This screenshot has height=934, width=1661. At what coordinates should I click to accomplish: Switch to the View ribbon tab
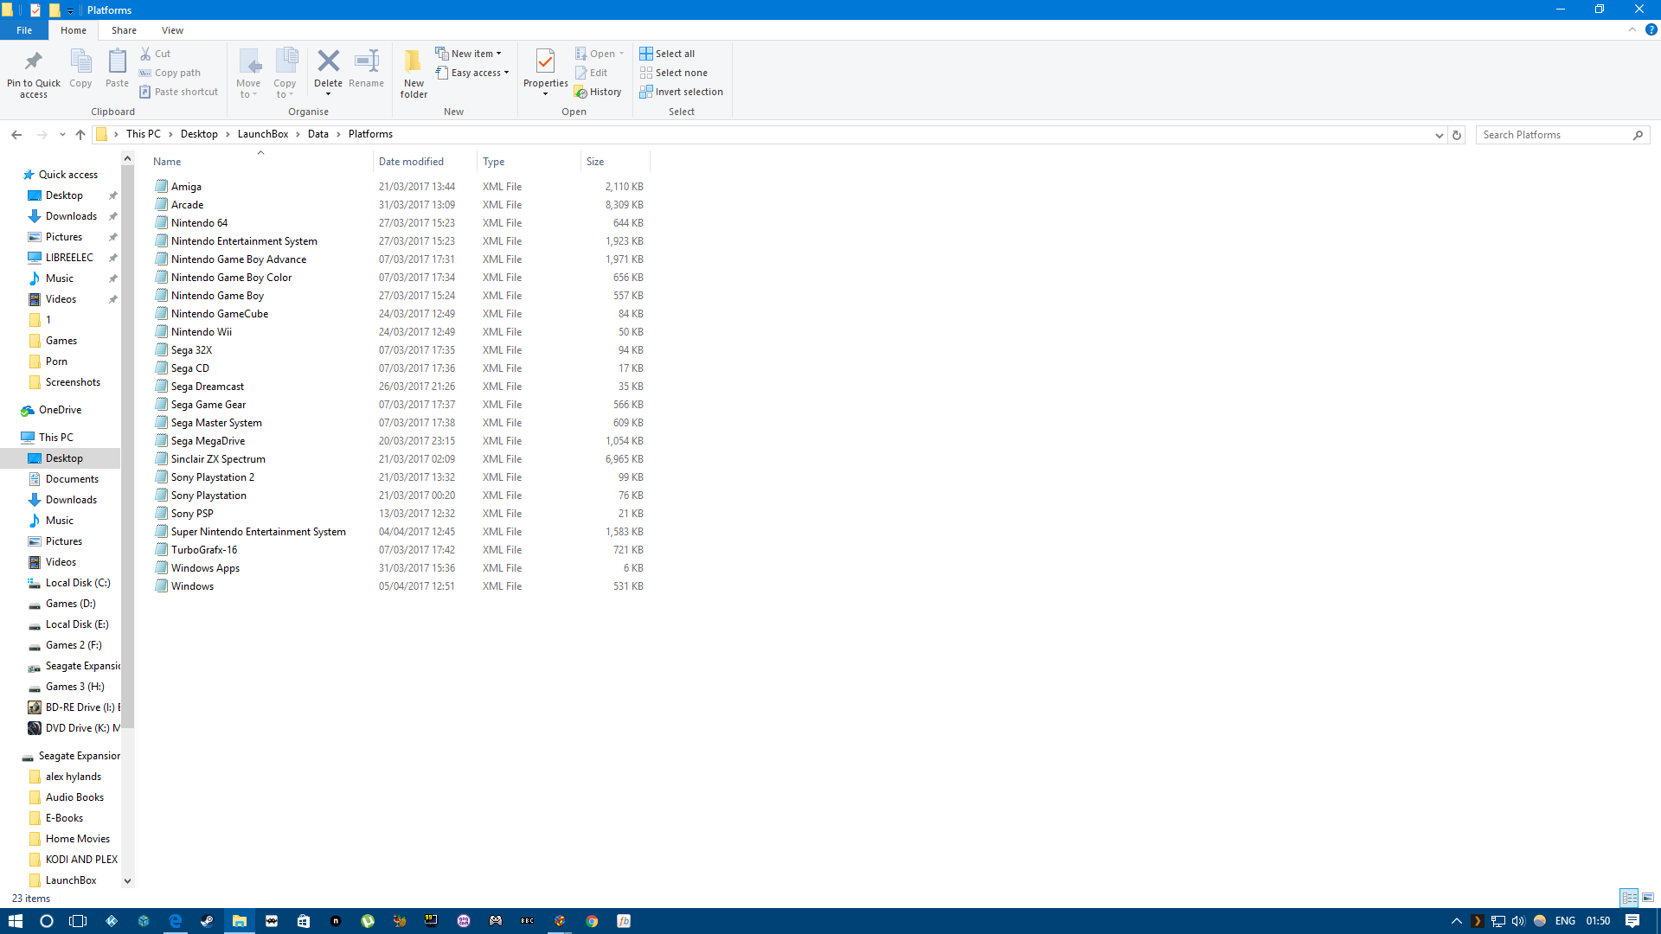tap(172, 30)
